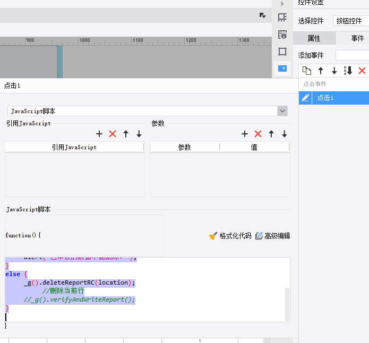The image size is (369, 343).
Task: Move parameter down in the list
Action: click(x=285, y=134)
